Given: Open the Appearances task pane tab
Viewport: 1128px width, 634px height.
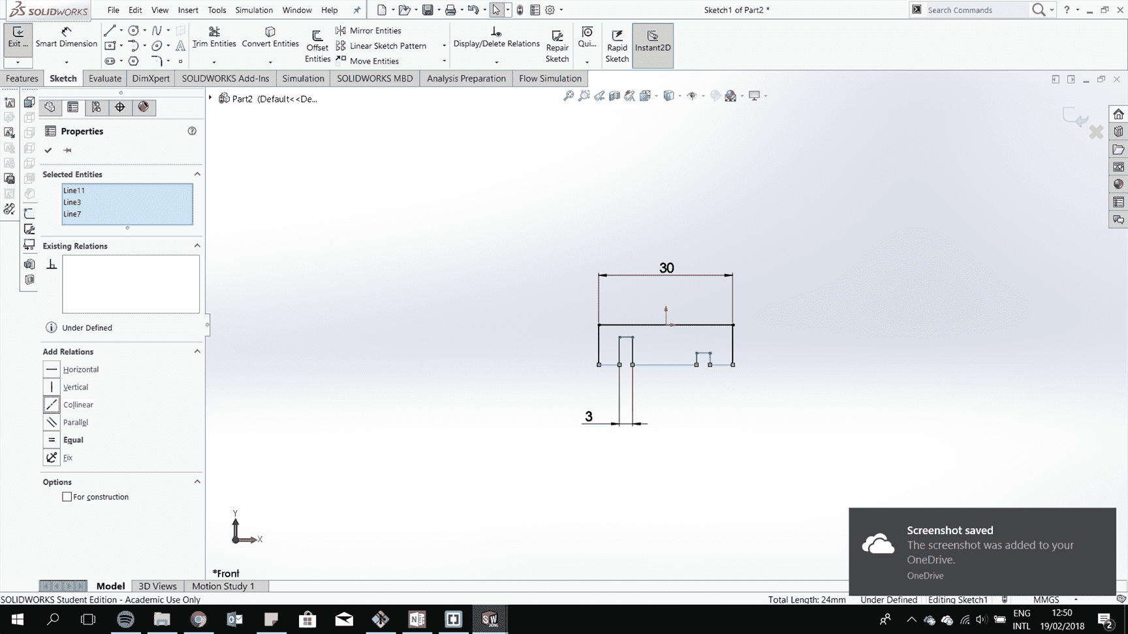Looking at the screenshot, I should (1118, 184).
